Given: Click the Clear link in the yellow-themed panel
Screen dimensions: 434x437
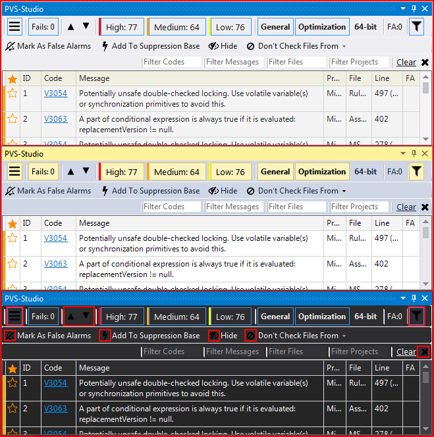Looking at the screenshot, I should click(x=406, y=207).
